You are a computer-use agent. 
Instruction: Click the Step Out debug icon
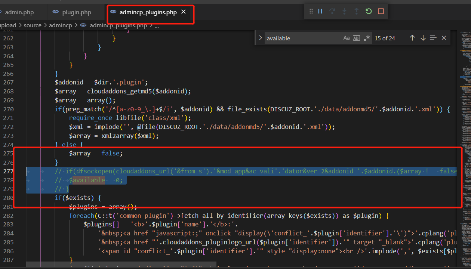point(356,11)
